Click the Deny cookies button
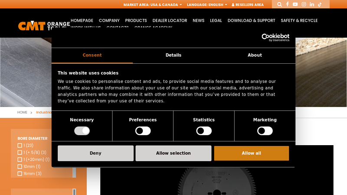The height and width of the screenshot is (195, 347). 95,153
